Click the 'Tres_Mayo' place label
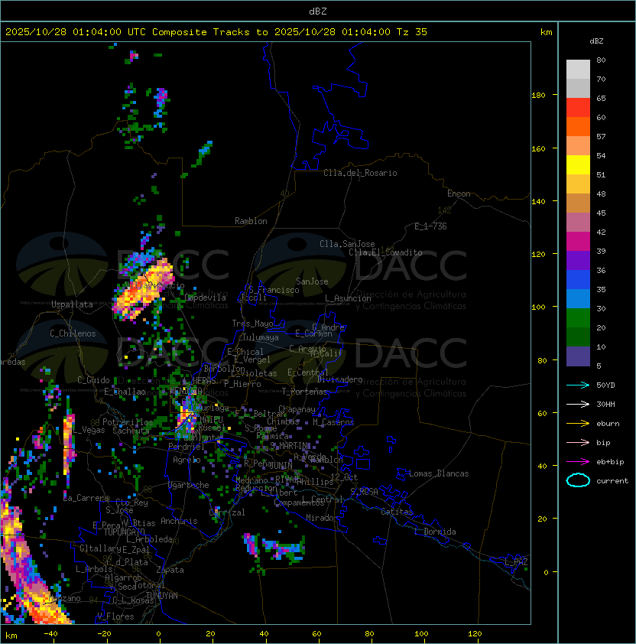636x644 pixels. pyautogui.click(x=252, y=324)
